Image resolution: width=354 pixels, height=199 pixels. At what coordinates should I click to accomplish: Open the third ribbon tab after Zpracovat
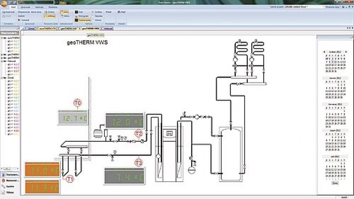39,7
